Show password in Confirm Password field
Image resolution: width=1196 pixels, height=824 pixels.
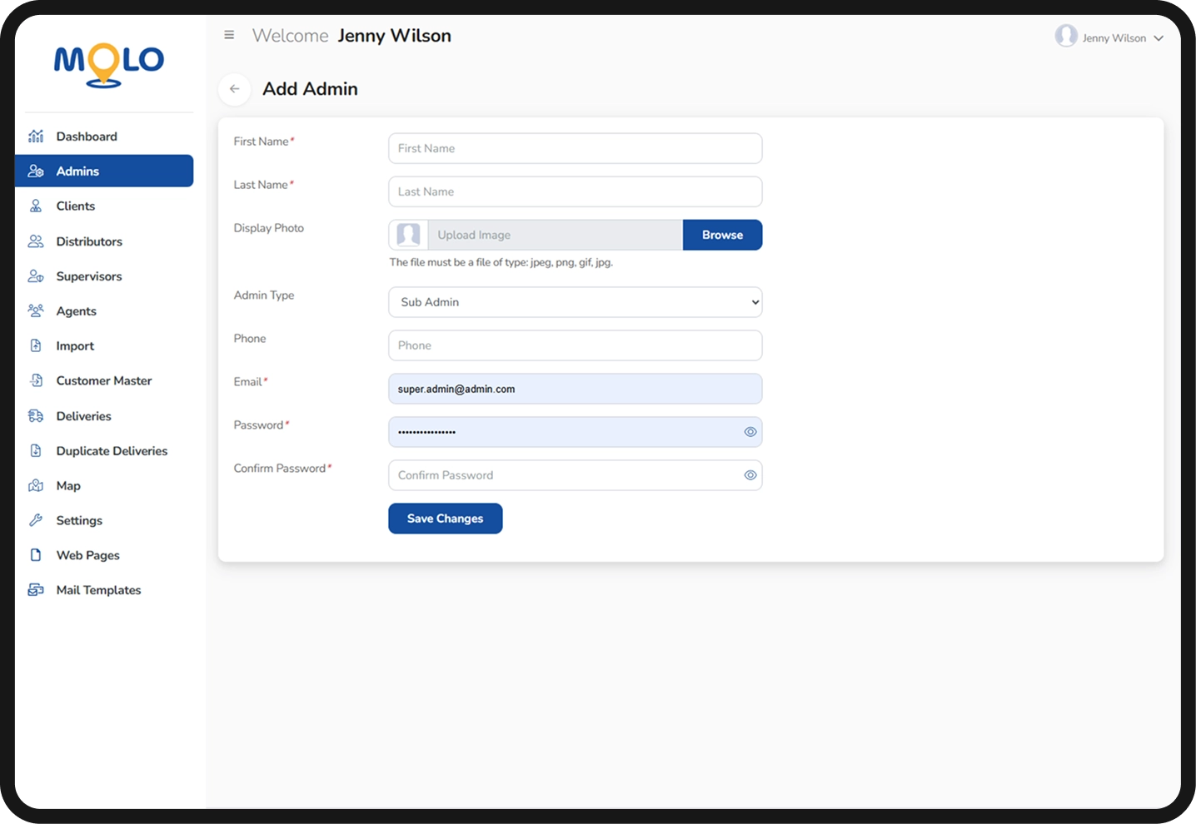click(x=750, y=475)
